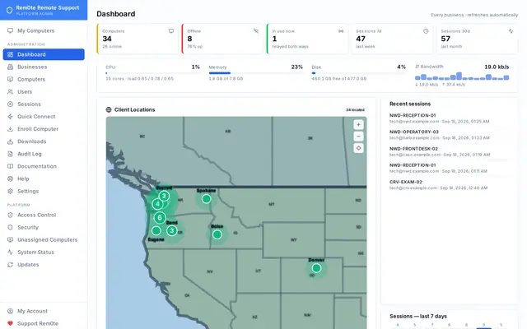Go to Computers section
The height and width of the screenshot is (329, 527).
44,79
